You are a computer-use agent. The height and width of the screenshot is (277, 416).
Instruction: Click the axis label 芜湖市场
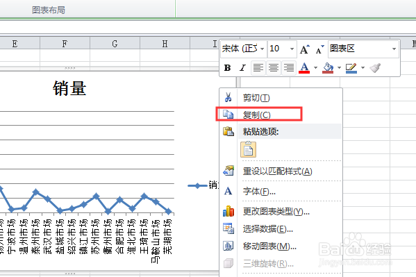(167, 237)
